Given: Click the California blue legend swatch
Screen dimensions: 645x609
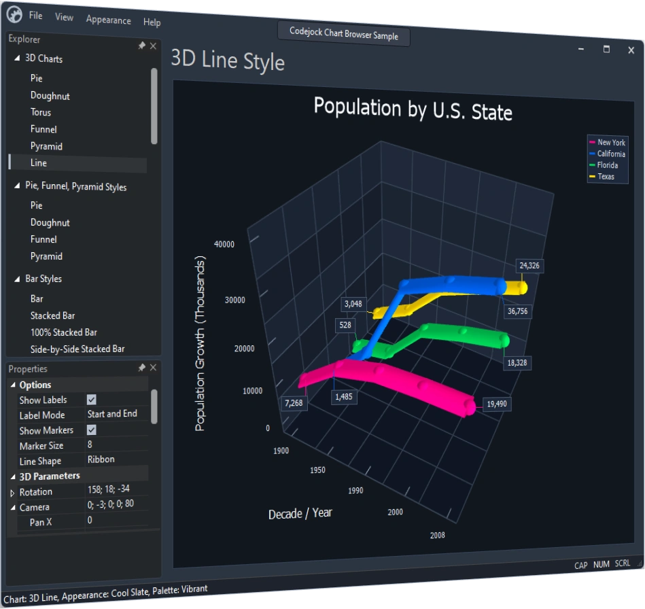Looking at the screenshot, I should pos(592,154).
